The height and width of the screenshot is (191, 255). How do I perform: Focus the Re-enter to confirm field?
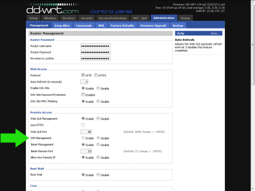coord(95,59)
